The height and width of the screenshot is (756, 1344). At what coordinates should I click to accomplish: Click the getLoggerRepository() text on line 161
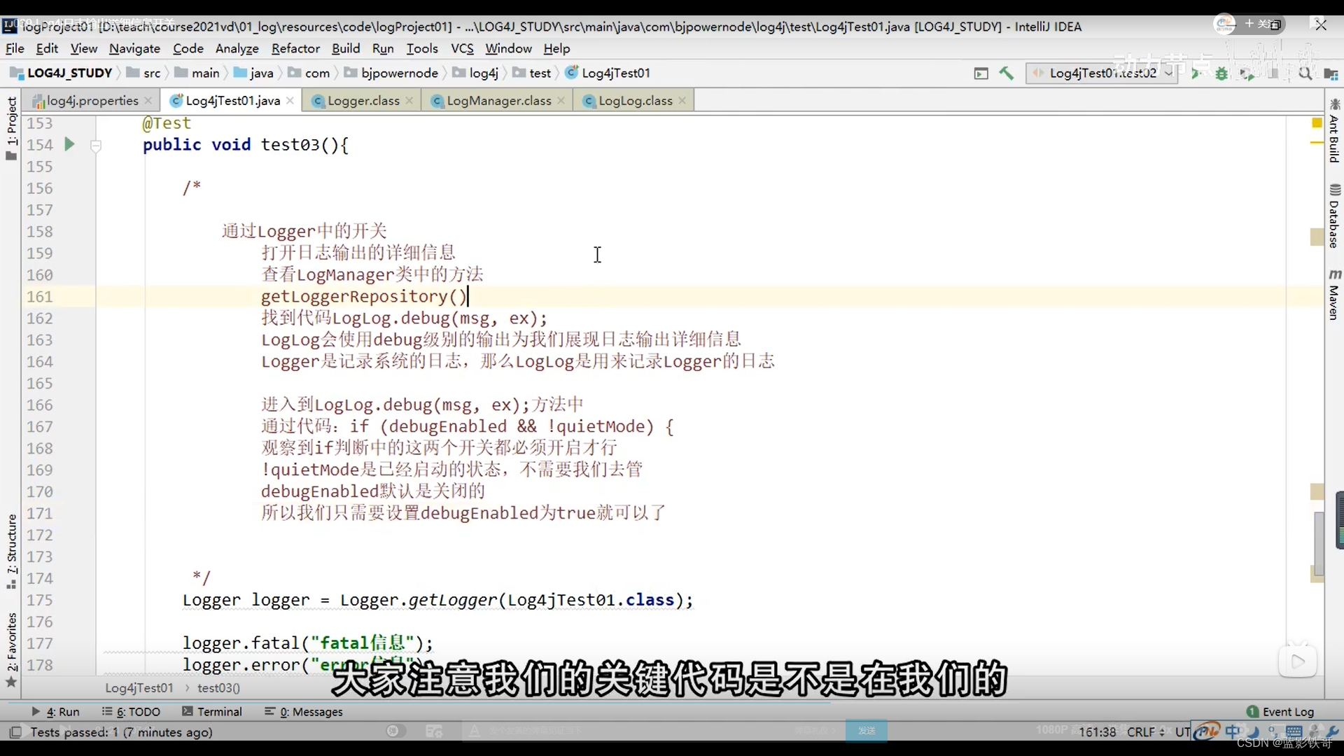click(x=364, y=297)
